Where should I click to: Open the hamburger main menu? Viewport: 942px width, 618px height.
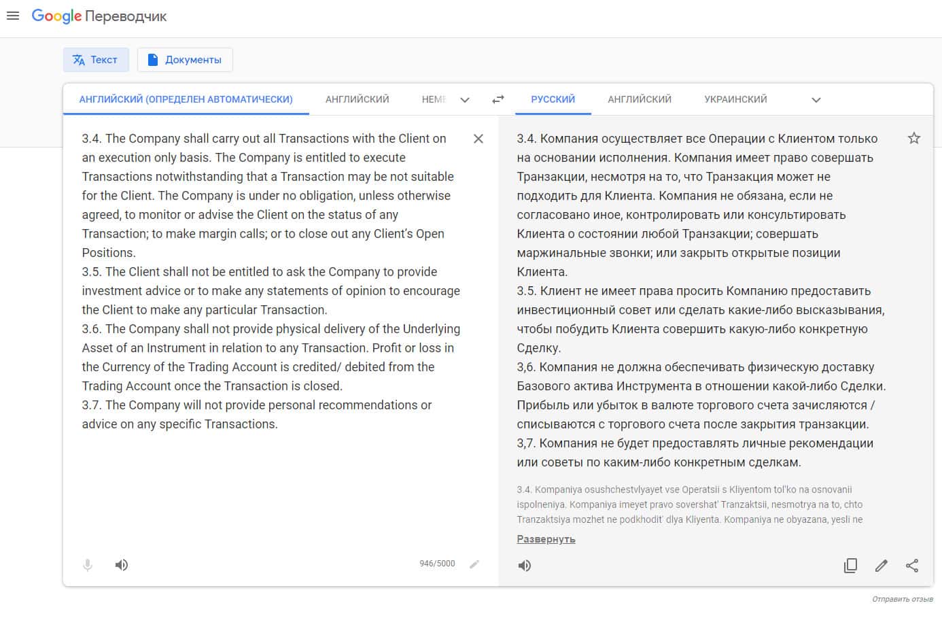pos(13,16)
